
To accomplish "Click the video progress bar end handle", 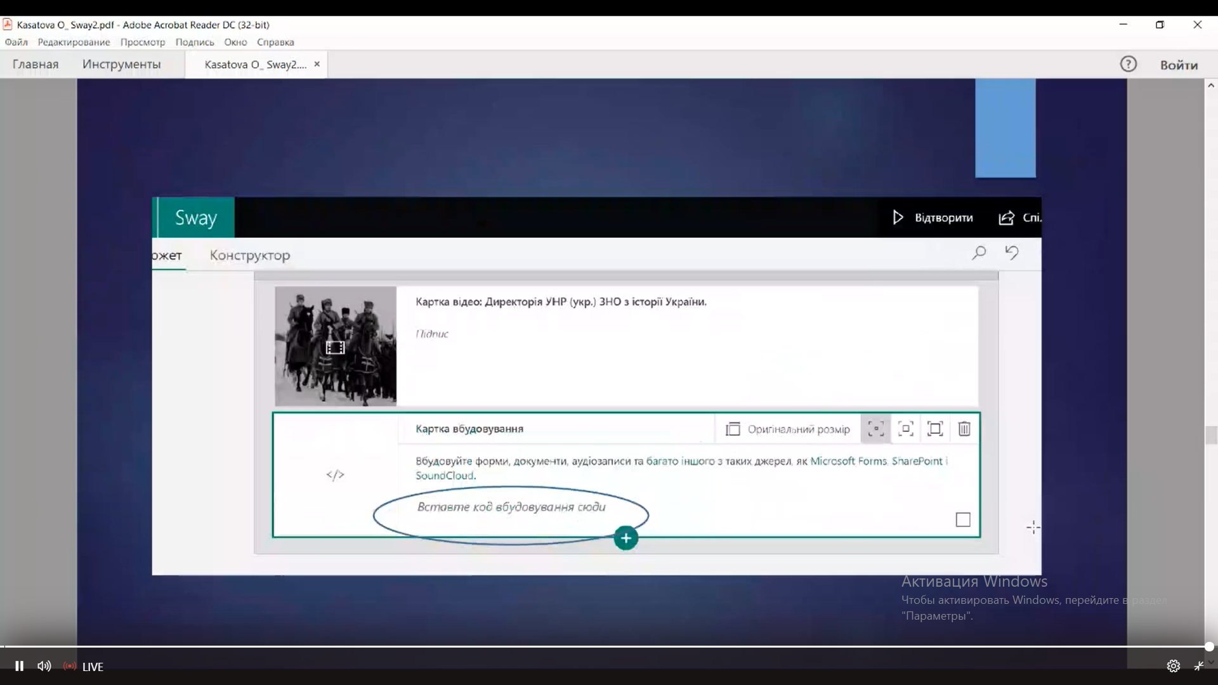I will pyautogui.click(x=1209, y=647).
